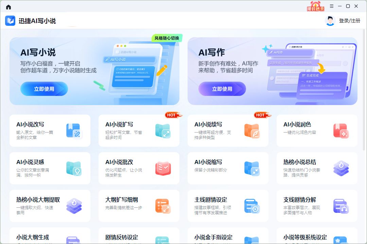367x244 pixels.
Task: Open the 热榜小说总结 stacked layers icon
Action: pyautogui.click(x=341, y=168)
